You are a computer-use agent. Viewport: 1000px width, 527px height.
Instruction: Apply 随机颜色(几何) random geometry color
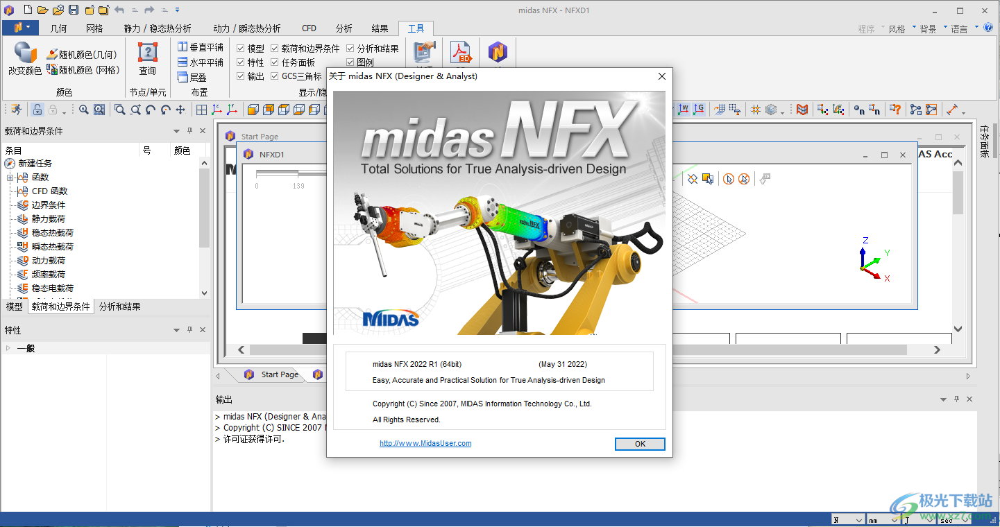point(81,54)
